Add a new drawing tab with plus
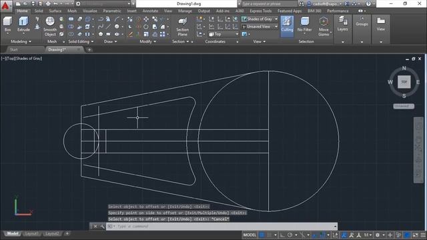Viewport: 427px width, 240px height. click(89, 50)
